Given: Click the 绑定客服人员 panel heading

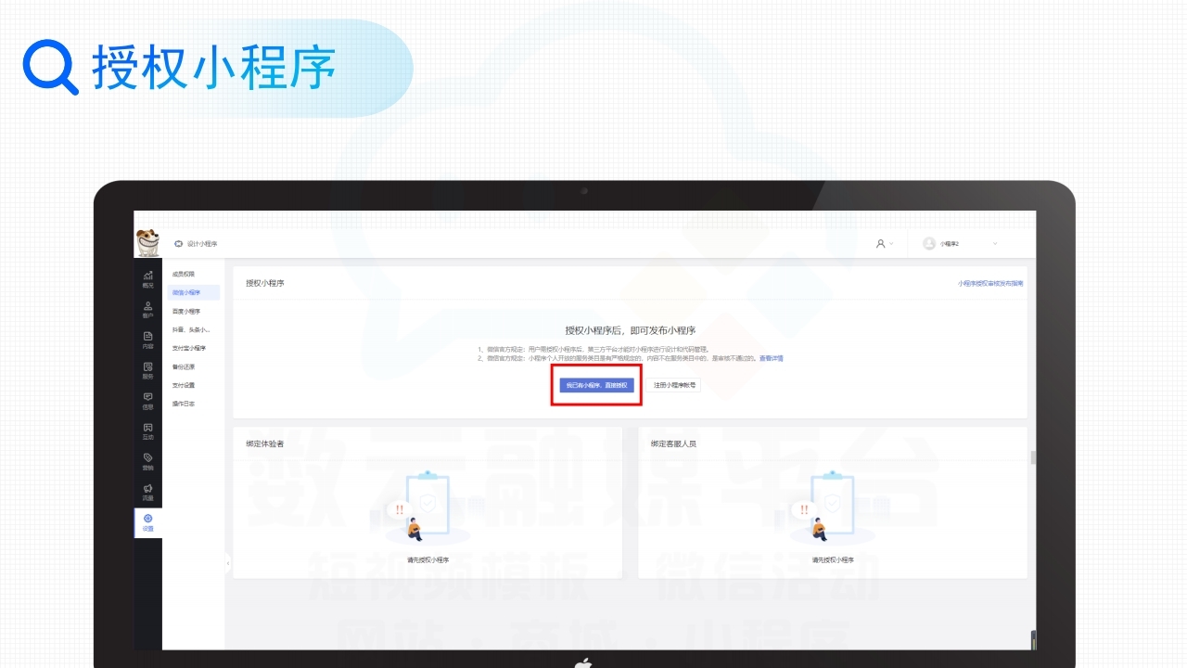Looking at the screenshot, I should 673,443.
